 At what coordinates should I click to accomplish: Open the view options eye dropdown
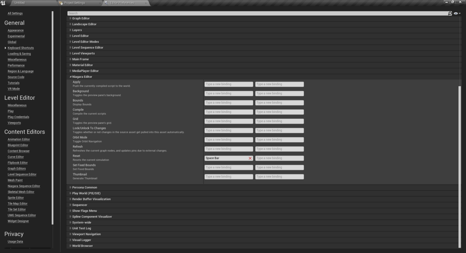pyautogui.click(x=457, y=13)
